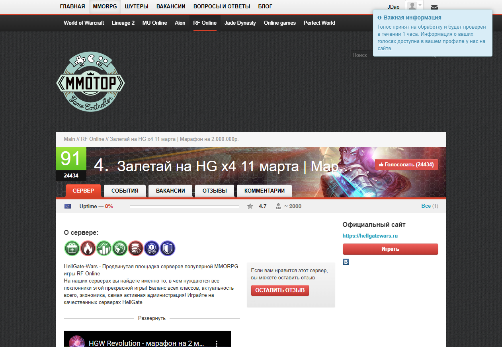The width and height of the screenshot is (502, 347).
Task: Select Jade Dynasty in the game bar
Action: coord(240,23)
